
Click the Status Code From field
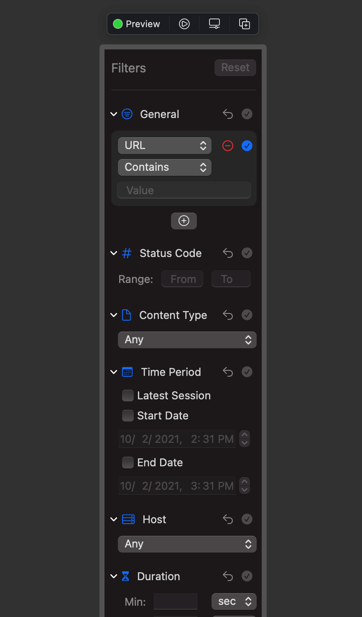coord(182,279)
